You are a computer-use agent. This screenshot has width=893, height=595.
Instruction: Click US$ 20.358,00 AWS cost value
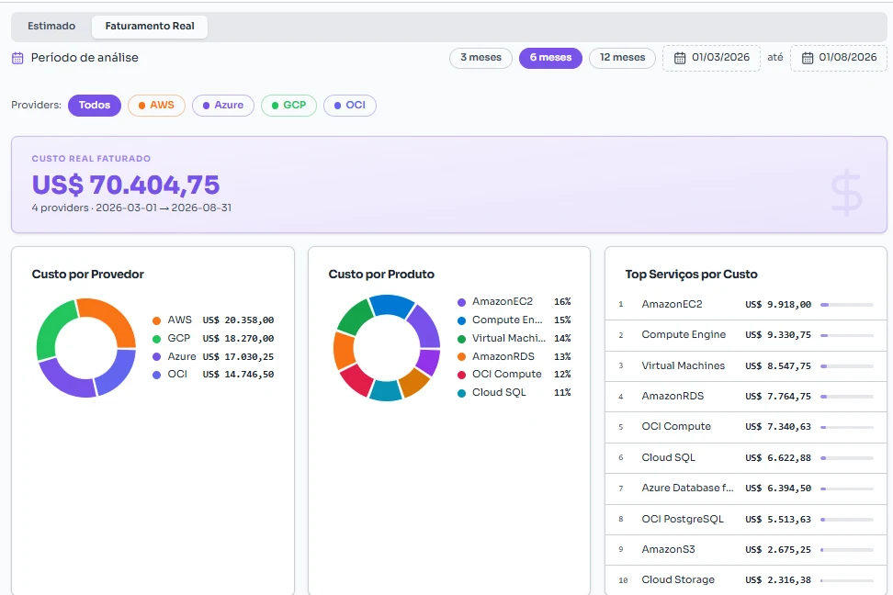(x=238, y=320)
